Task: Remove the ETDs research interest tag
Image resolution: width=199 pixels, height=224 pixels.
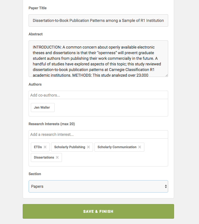Action: coord(45,147)
